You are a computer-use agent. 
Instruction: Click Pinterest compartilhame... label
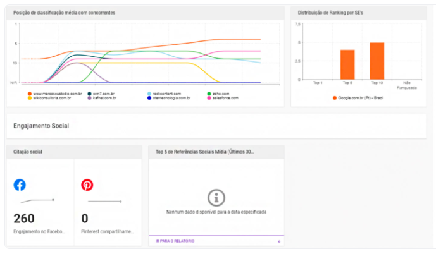click(108, 231)
